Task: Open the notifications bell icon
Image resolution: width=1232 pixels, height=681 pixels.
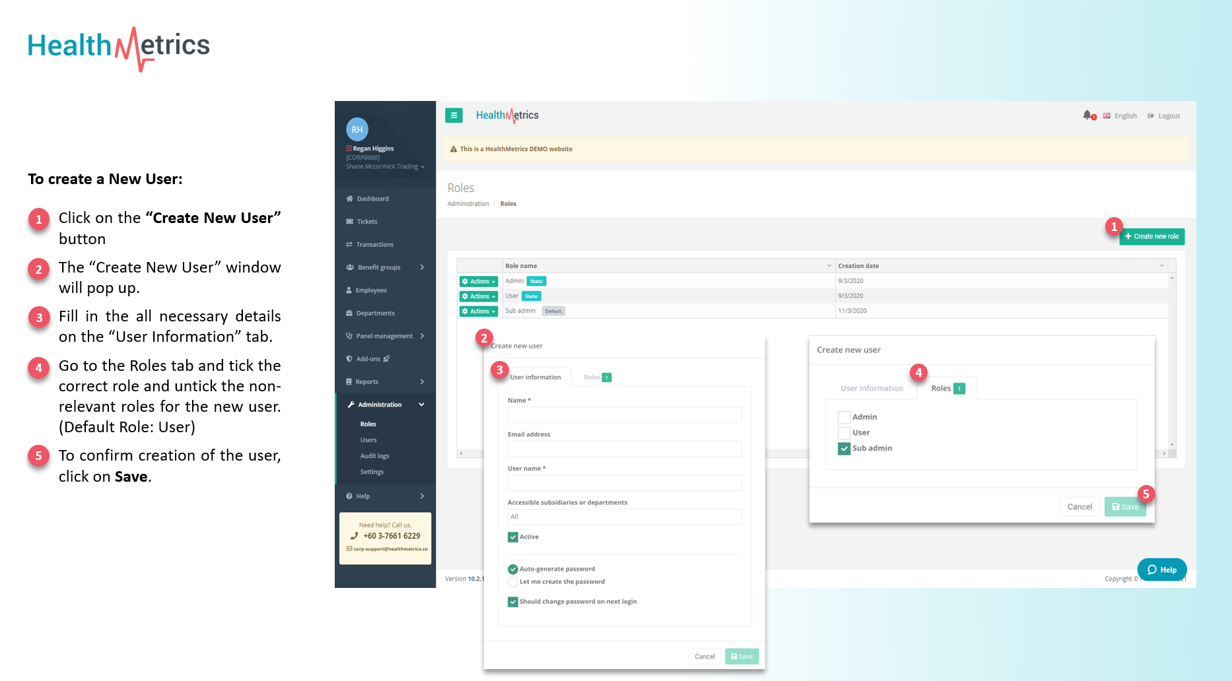Action: point(1087,115)
